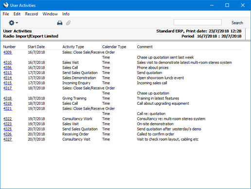
Task: Click the Activity Type column header
Action: [73, 47]
